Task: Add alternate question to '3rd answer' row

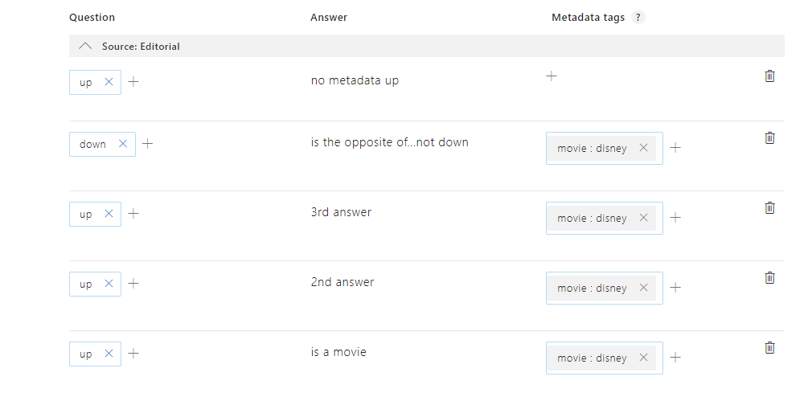Action: 133,214
